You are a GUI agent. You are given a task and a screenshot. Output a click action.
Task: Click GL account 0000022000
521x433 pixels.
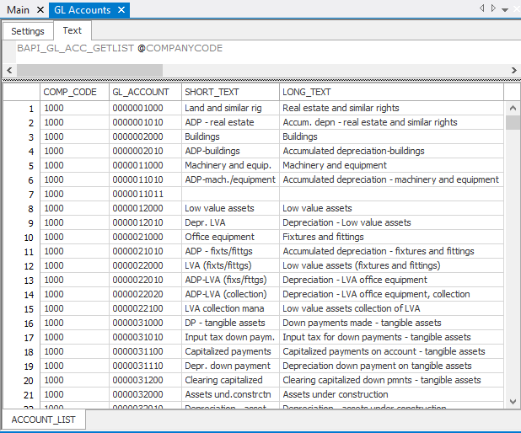pyautogui.click(x=145, y=265)
